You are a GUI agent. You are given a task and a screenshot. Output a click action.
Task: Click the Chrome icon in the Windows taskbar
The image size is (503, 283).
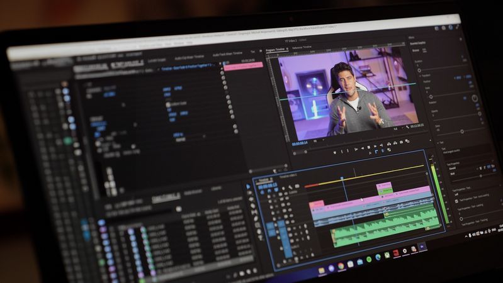pyautogui.click(x=341, y=266)
